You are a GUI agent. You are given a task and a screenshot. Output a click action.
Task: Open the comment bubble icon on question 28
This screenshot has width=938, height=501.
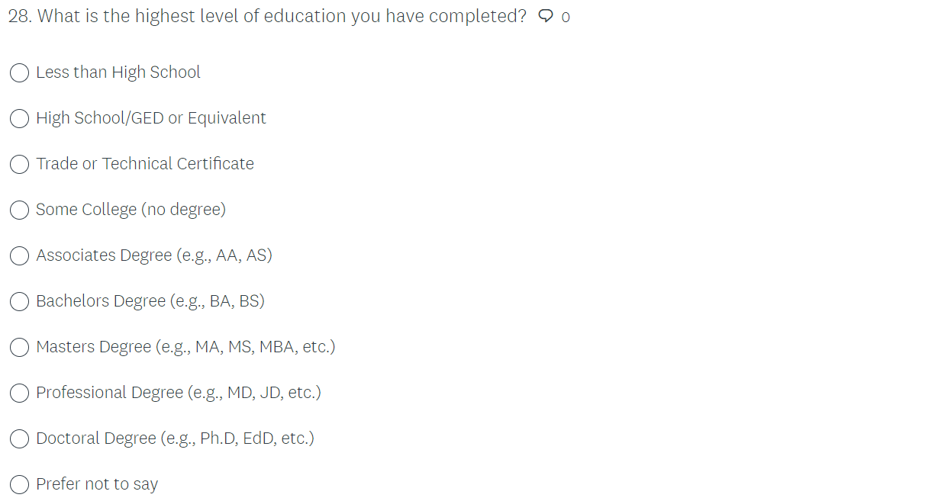[546, 17]
